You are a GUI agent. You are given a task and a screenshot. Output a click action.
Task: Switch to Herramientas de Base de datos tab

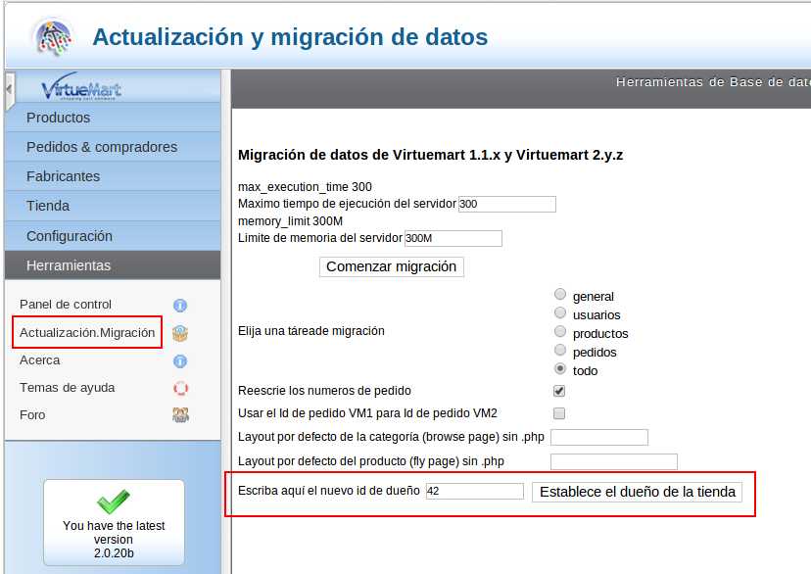pyautogui.click(x=713, y=82)
